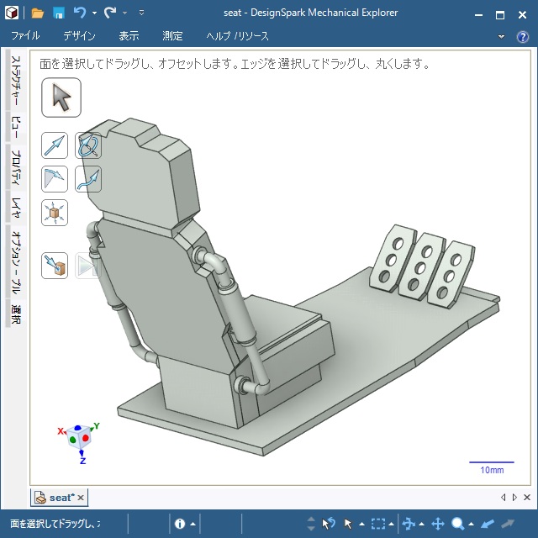The image size is (538, 538).
Task: Activate the Sweep tool guide with curved arrow
Action: 88,178
